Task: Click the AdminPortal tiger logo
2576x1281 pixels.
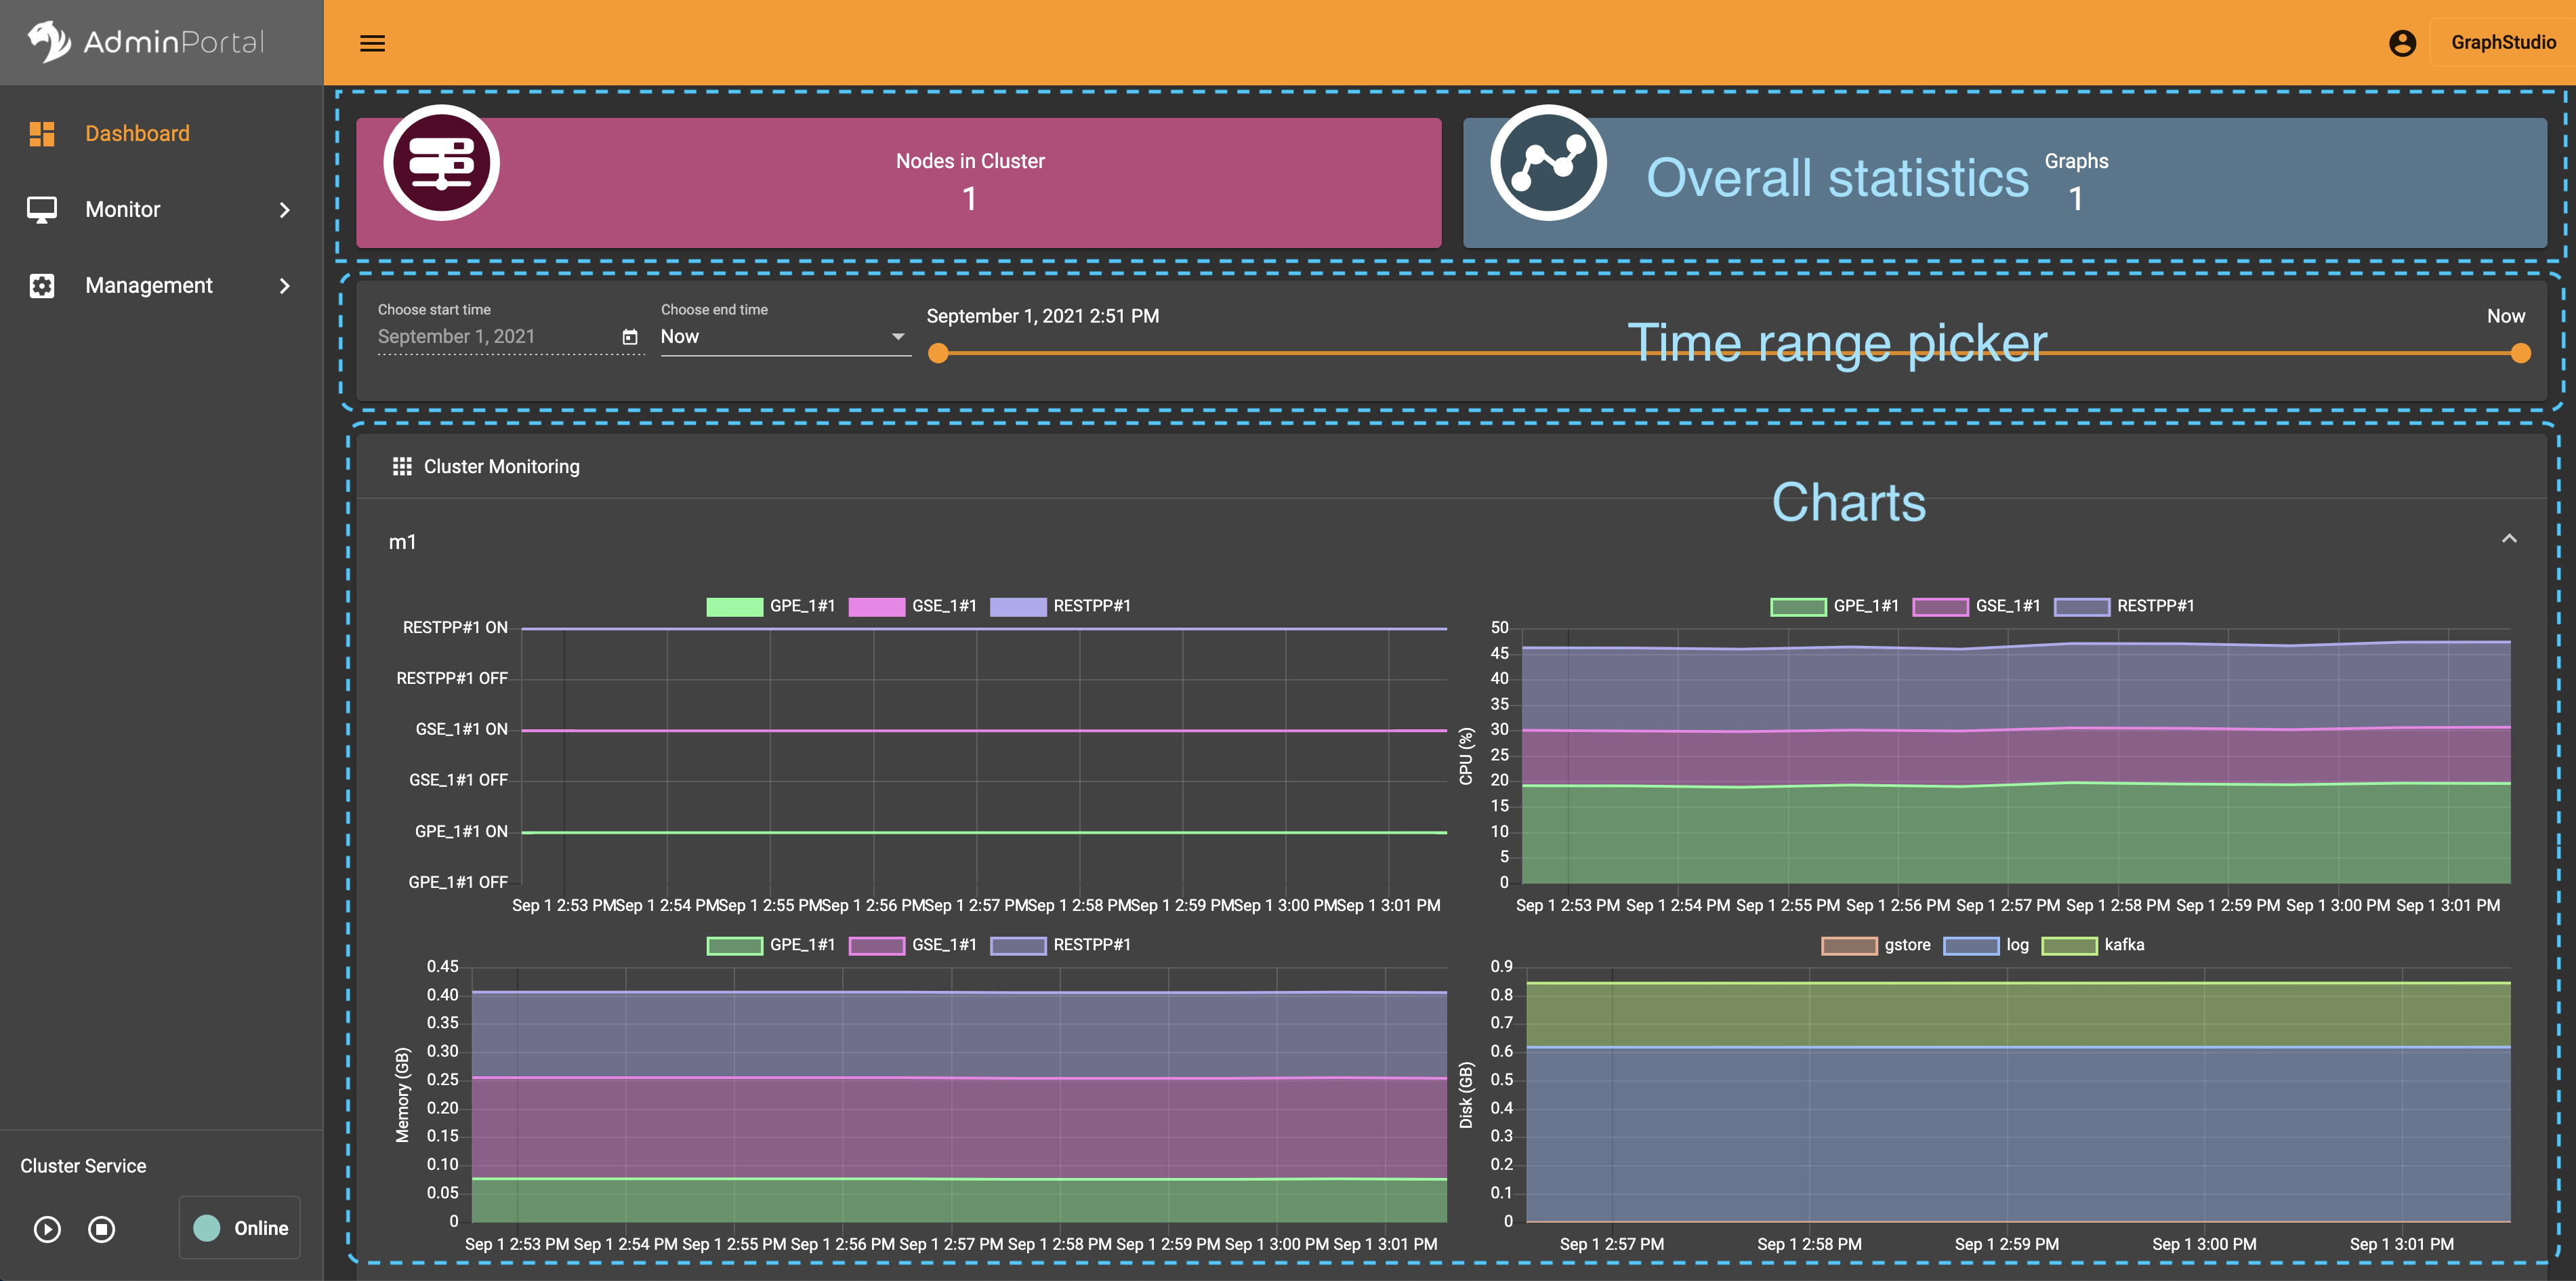Action: click(x=48, y=41)
